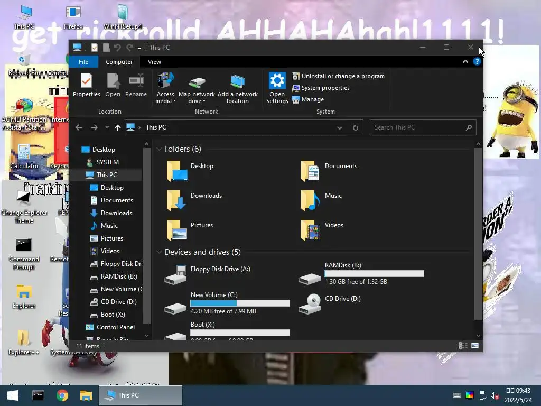Click System properties in ribbon
The height and width of the screenshot is (406, 541).
[x=321, y=88]
